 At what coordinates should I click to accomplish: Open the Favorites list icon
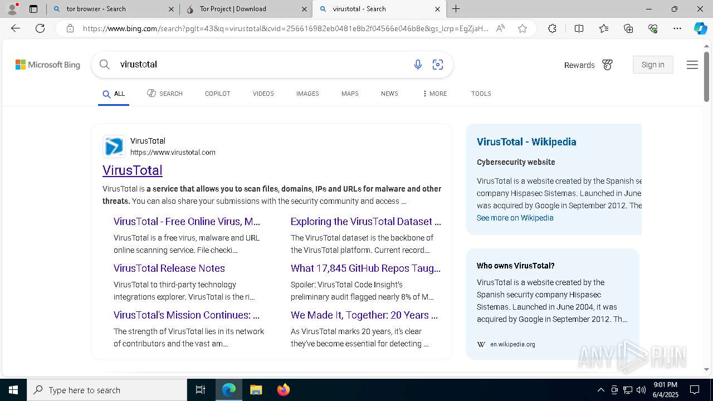click(604, 28)
